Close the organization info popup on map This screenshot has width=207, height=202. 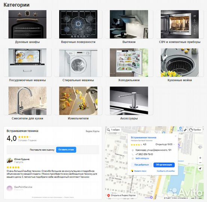pyautogui.click(x=176, y=136)
